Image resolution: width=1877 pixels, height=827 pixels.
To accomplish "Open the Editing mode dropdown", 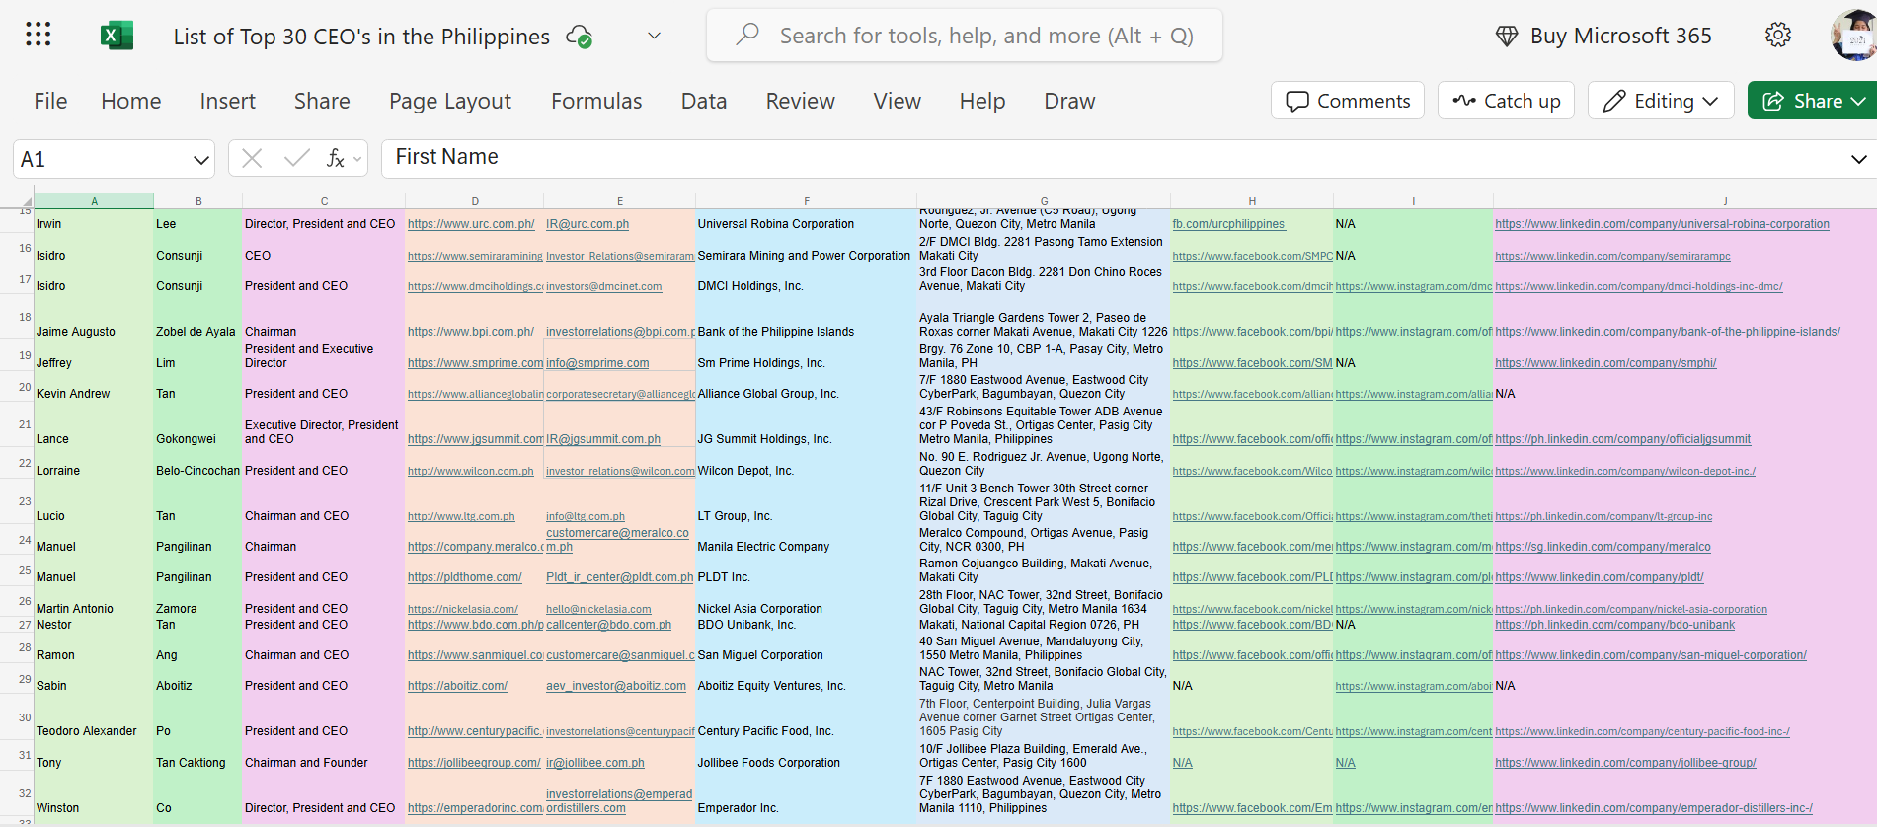I will point(1661,101).
